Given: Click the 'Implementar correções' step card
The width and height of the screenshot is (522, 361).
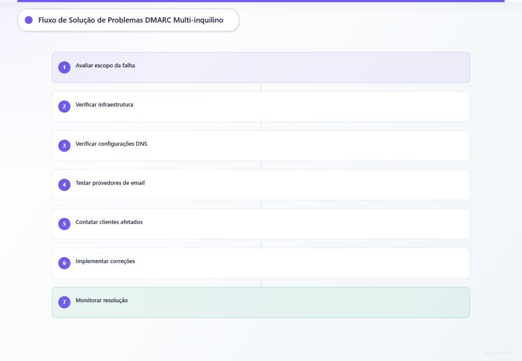Looking at the screenshot, I should point(261,263).
